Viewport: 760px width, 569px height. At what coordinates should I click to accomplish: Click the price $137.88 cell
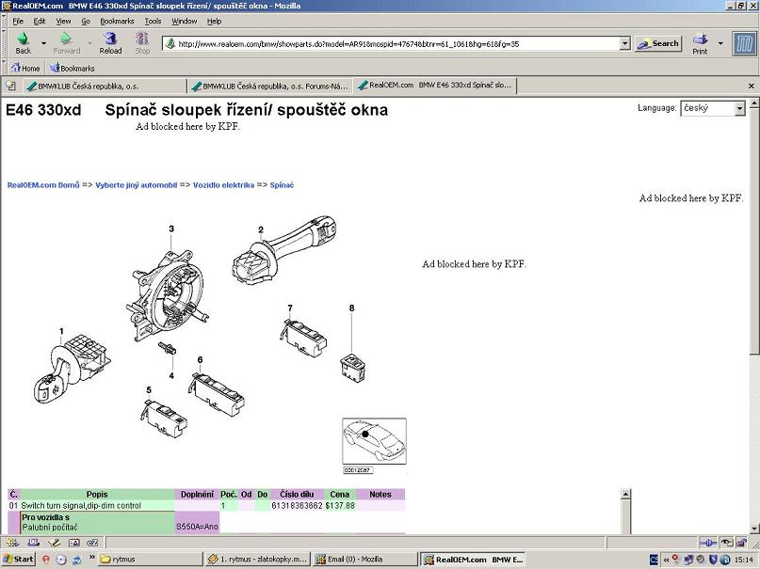[340, 506]
